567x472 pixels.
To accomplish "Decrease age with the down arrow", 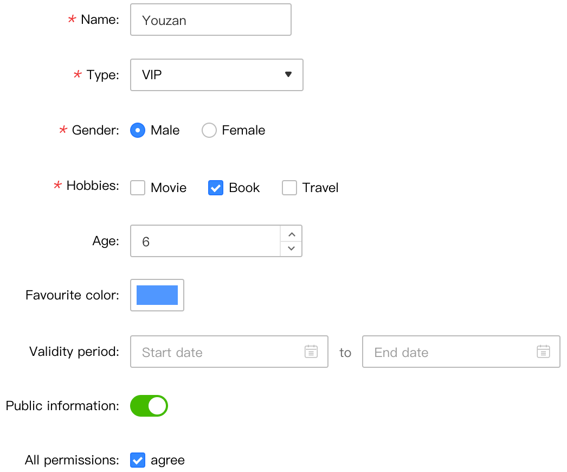I will click(x=292, y=248).
